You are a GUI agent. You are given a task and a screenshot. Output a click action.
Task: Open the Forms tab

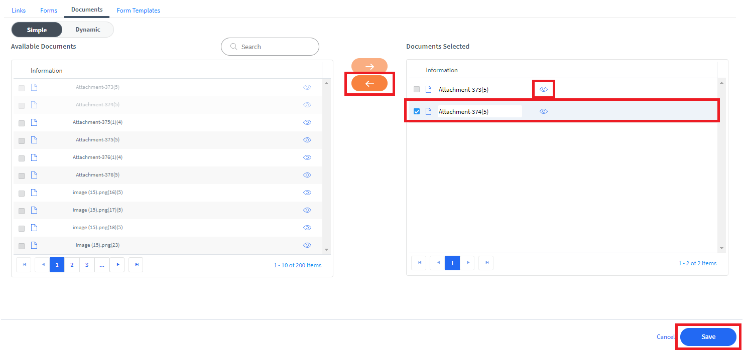click(x=49, y=10)
